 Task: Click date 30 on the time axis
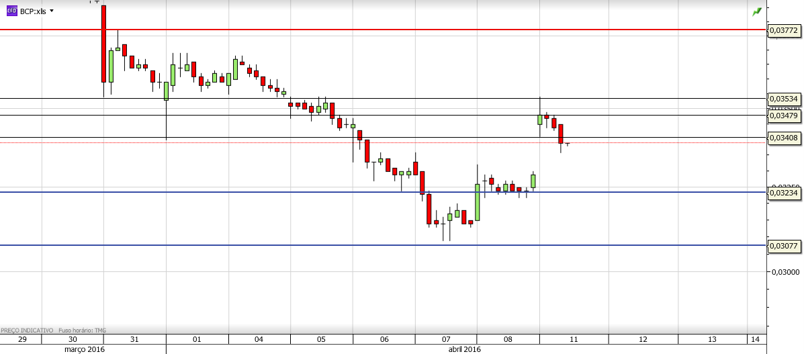point(73,340)
